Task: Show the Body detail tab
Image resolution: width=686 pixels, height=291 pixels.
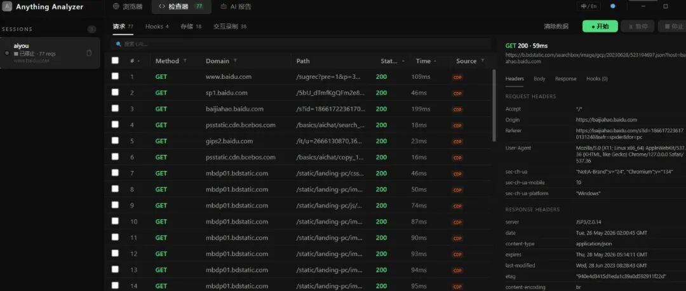Action: pos(539,79)
